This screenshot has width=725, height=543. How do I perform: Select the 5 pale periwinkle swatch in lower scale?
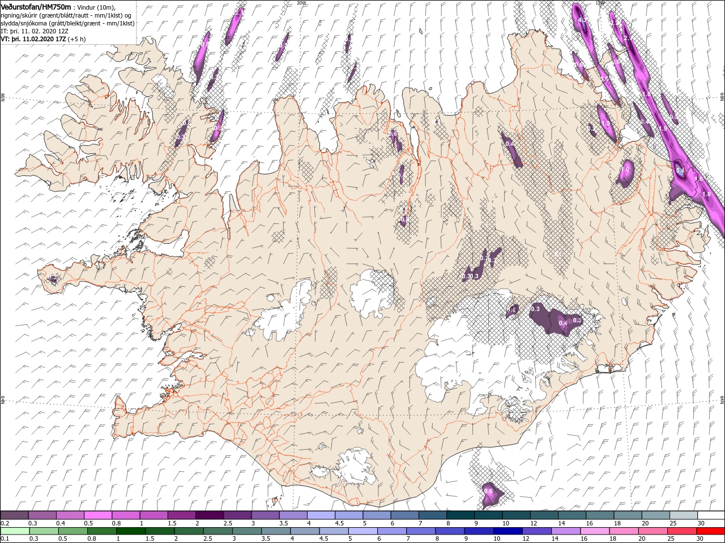362,531
